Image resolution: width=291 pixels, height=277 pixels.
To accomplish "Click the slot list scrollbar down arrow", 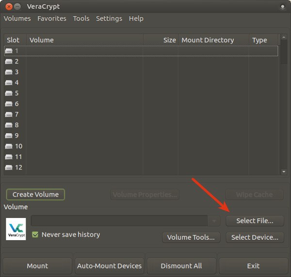I will coord(284,172).
